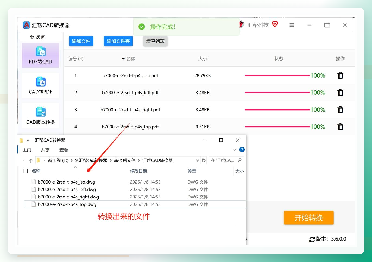Image resolution: width=372 pixels, height=262 pixels.
Task: Click the b7000-e-2rsd-t-p4s_left.dwg file icon
Action: 34,189
